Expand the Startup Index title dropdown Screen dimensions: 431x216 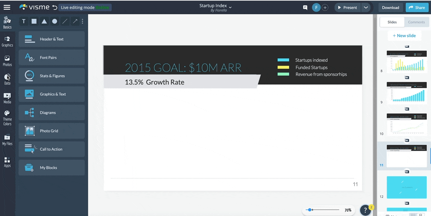click(x=230, y=7)
